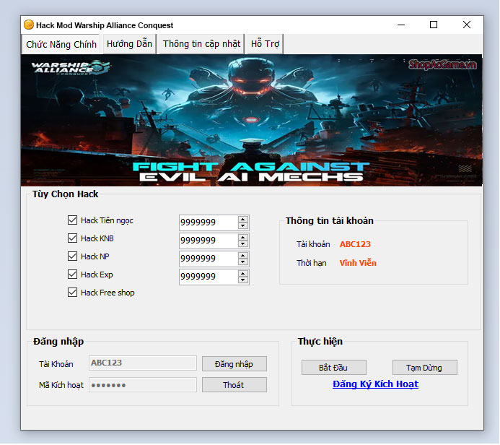
Task: Uncheck the Hack Tiên ngọc checkbox
Action: pyautogui.click(x=72, y=220)
